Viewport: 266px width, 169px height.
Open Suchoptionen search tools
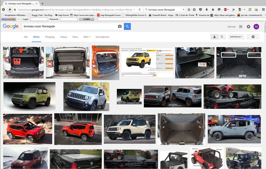point(102,37)
